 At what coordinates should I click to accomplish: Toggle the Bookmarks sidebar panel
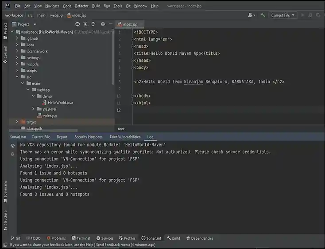pos(5,189)
